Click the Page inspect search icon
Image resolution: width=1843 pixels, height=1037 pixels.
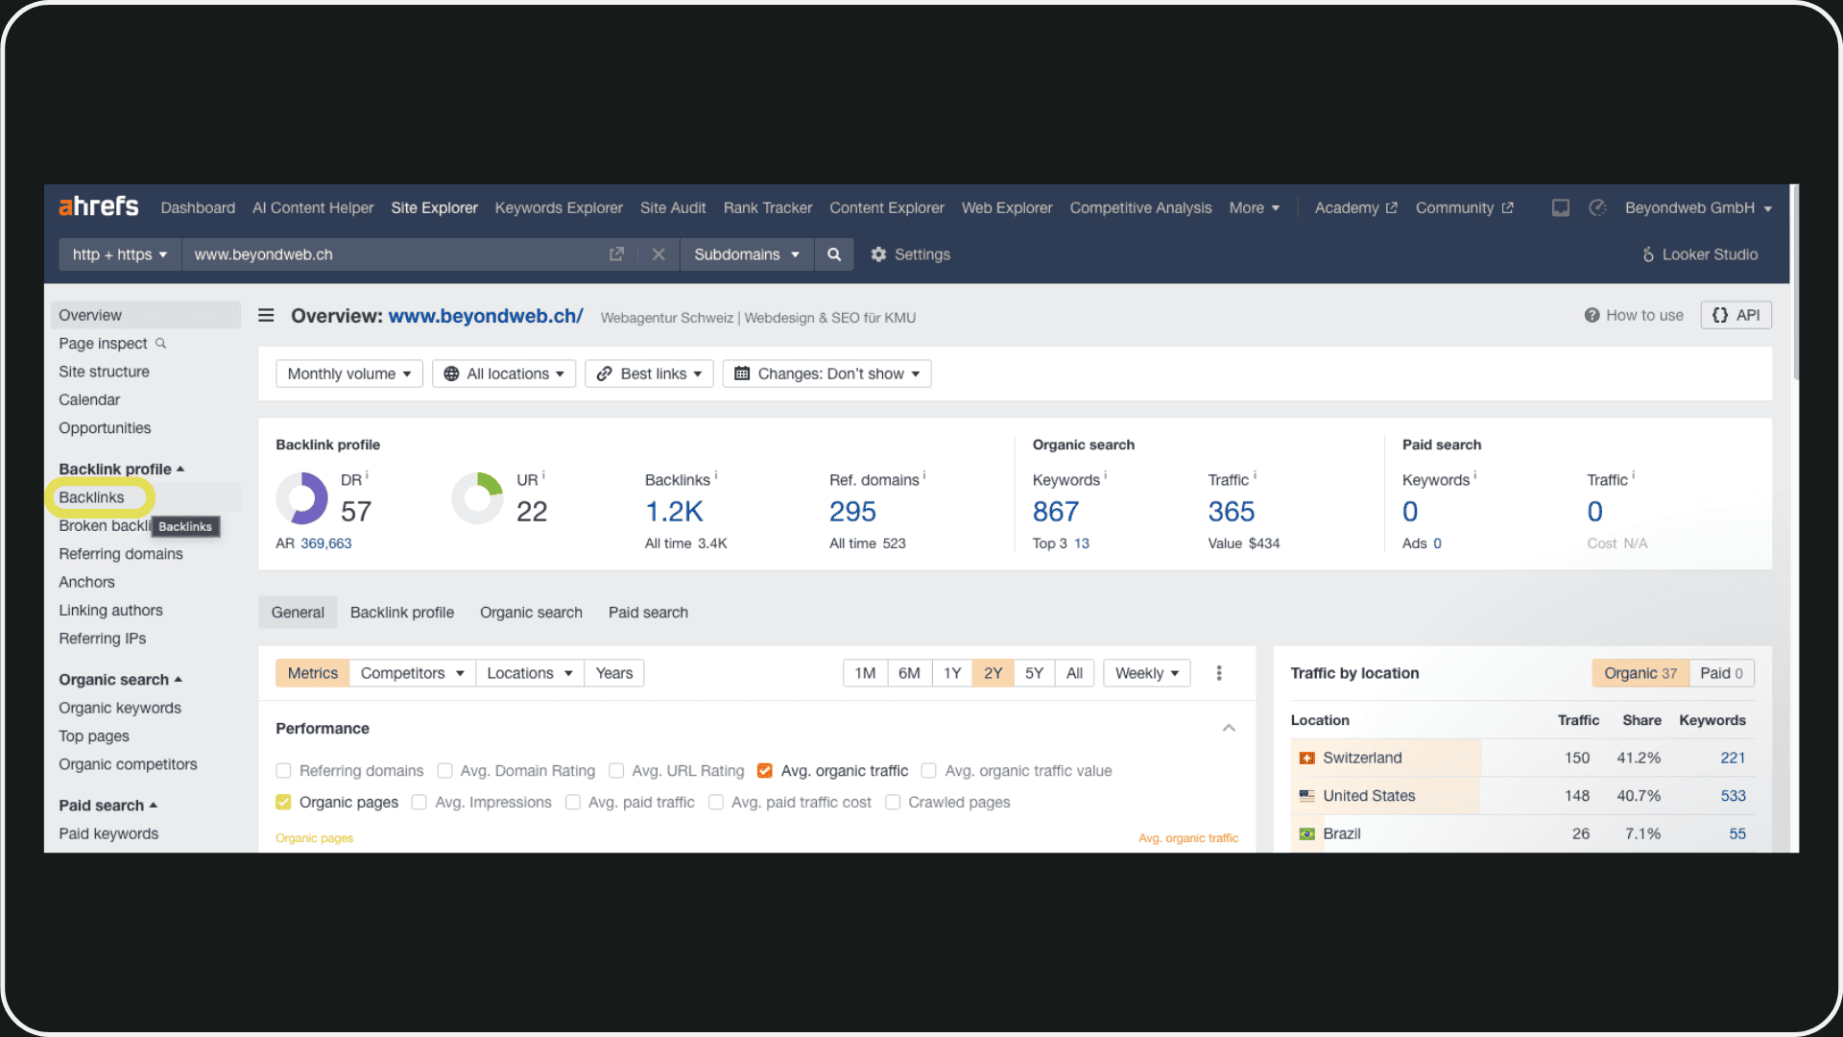coord(161,343)
